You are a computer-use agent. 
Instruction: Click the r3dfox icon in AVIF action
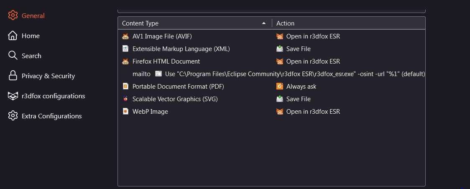pyautogui.click(x=280, y=36)
